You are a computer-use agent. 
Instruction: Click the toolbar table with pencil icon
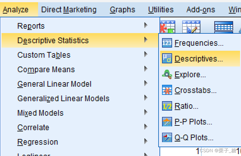click(191, 27)
